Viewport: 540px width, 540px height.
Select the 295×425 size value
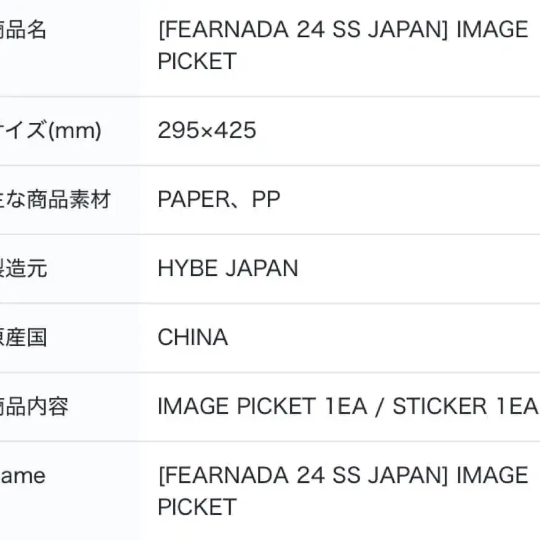click(x=206, y=130)
